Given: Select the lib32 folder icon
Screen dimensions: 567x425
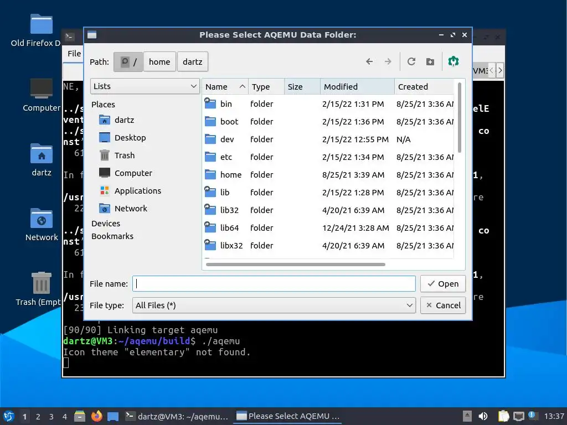Looking at the screenshot, I should point(210,210).
